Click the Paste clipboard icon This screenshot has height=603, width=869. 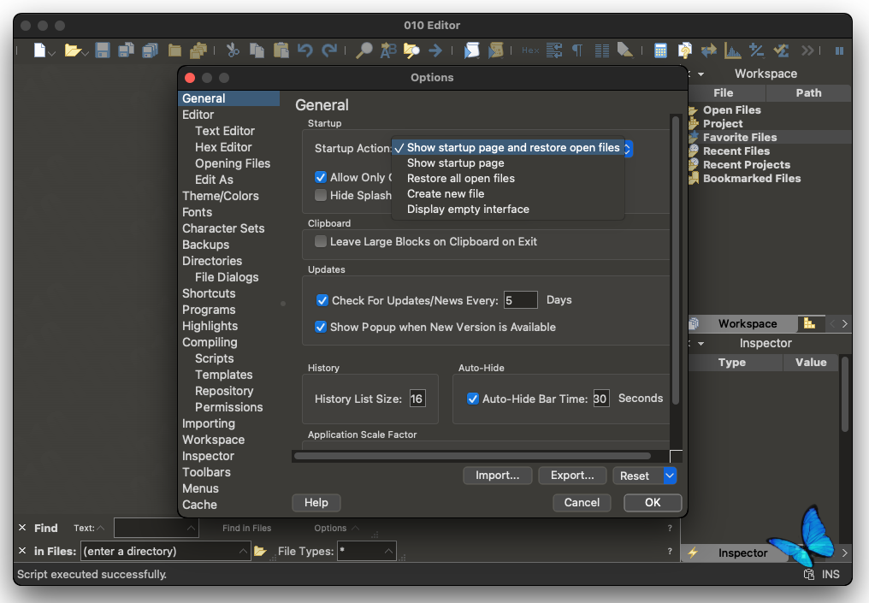click(x=281, y=50)
